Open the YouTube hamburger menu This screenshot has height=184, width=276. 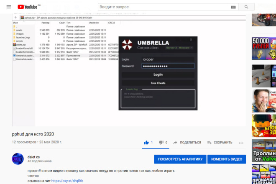pyautogui.click(x=9, y=7)
